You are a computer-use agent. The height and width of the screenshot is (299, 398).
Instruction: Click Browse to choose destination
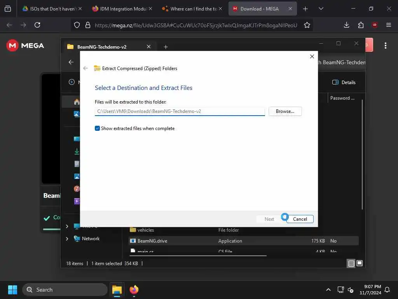point(285,111)
